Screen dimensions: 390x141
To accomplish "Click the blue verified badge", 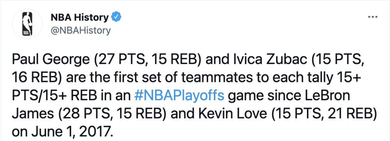I will click(x=116, y=17).
